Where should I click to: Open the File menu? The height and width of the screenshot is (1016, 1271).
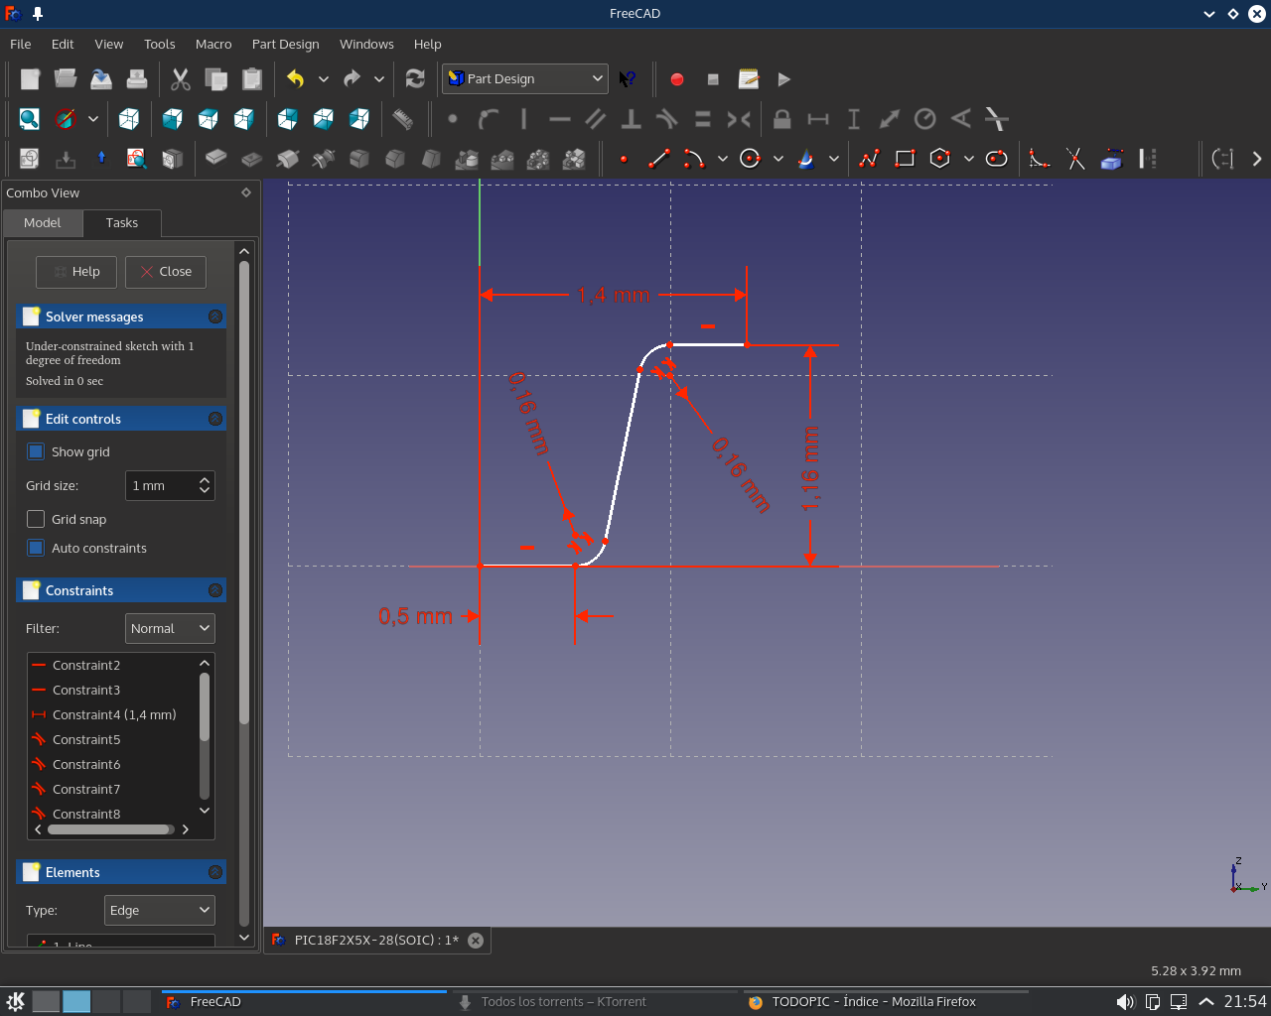click(x=21, y=44)
